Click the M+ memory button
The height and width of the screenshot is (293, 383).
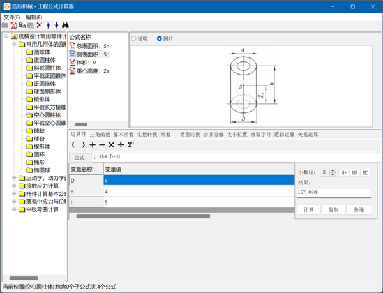344,172
